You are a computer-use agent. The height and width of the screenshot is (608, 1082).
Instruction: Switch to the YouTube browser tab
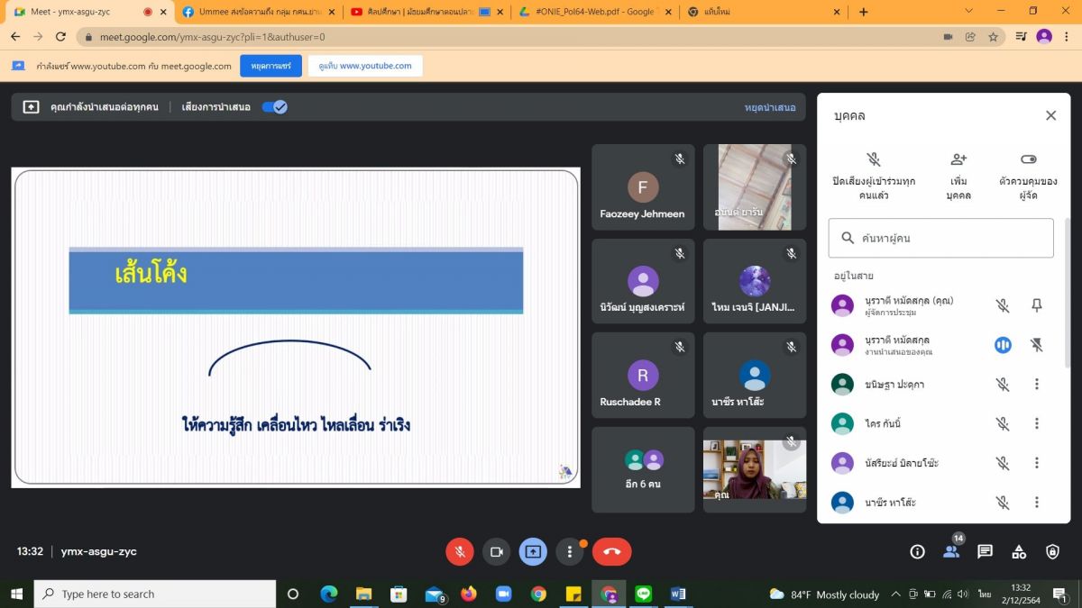click(420, 13)
